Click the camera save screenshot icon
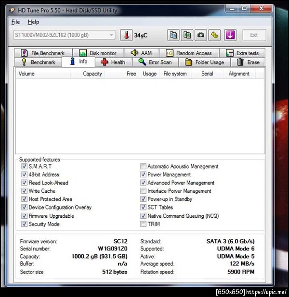The height and width of the screenshot is (297, 289). (x=201, y=35)
